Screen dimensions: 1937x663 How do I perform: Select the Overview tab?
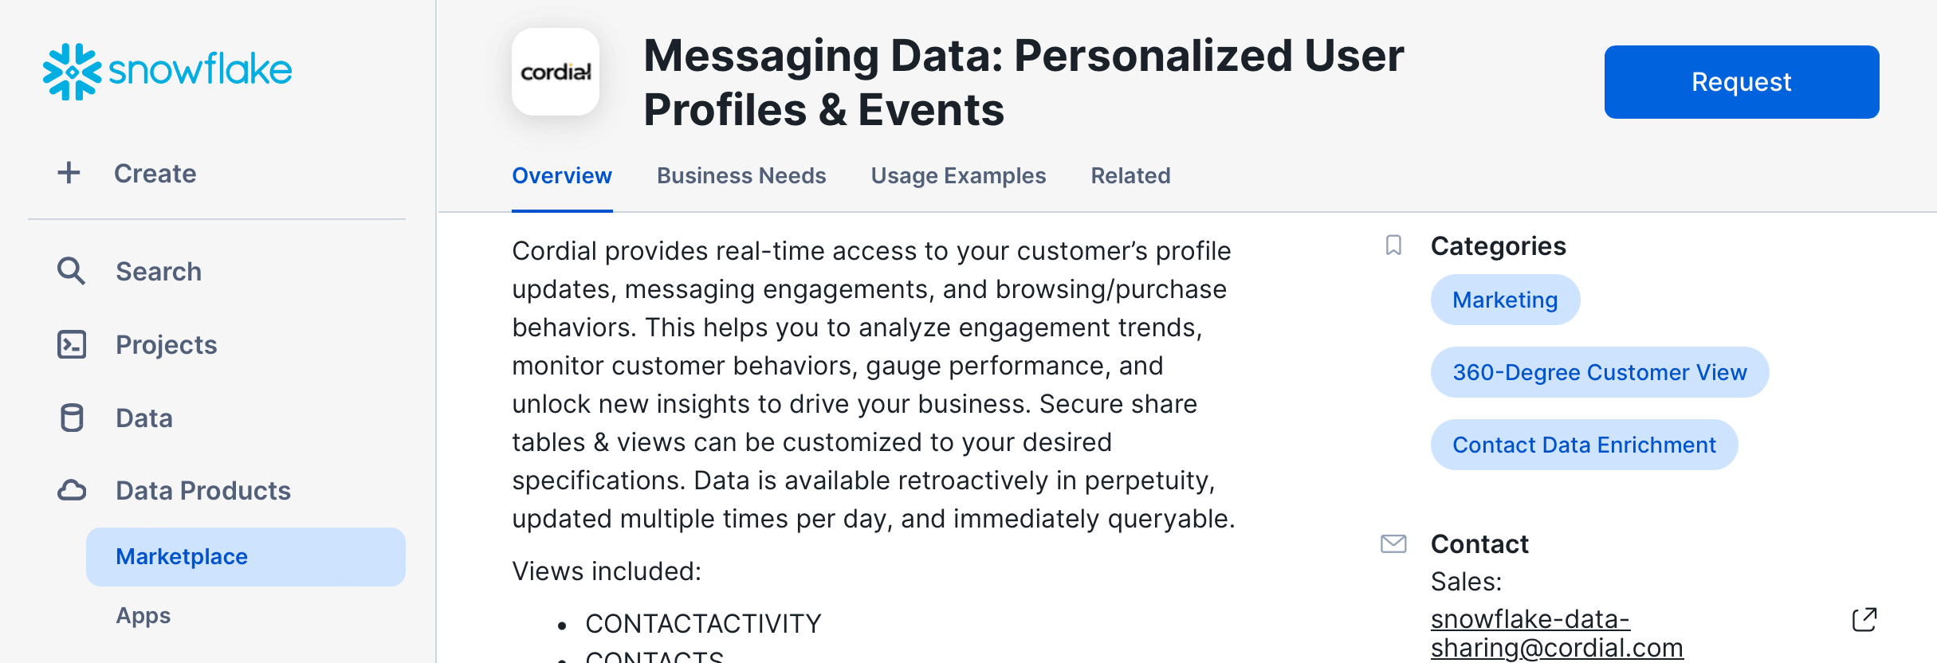pyautogui.click(x=562, y=175)
